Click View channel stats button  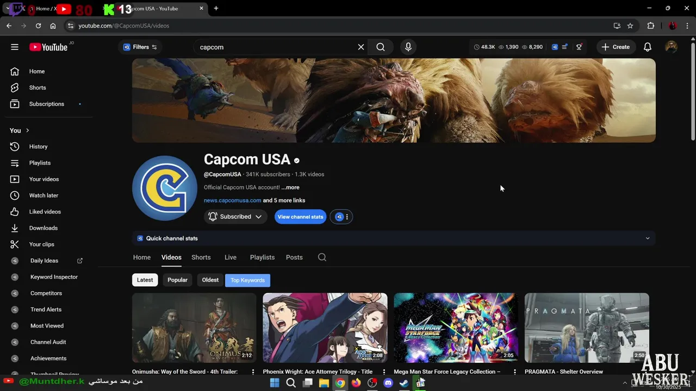pos(300,217)
